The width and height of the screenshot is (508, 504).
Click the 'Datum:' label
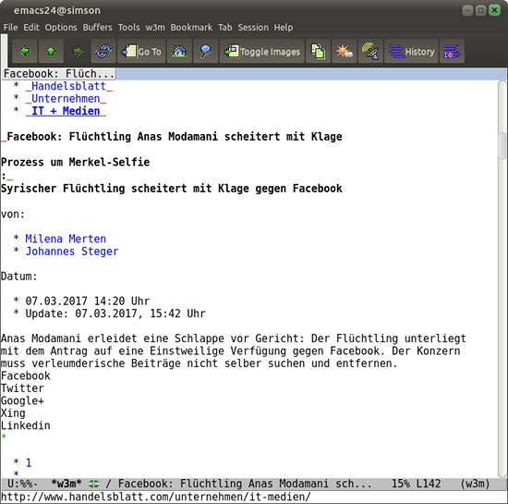click(19, 277)
